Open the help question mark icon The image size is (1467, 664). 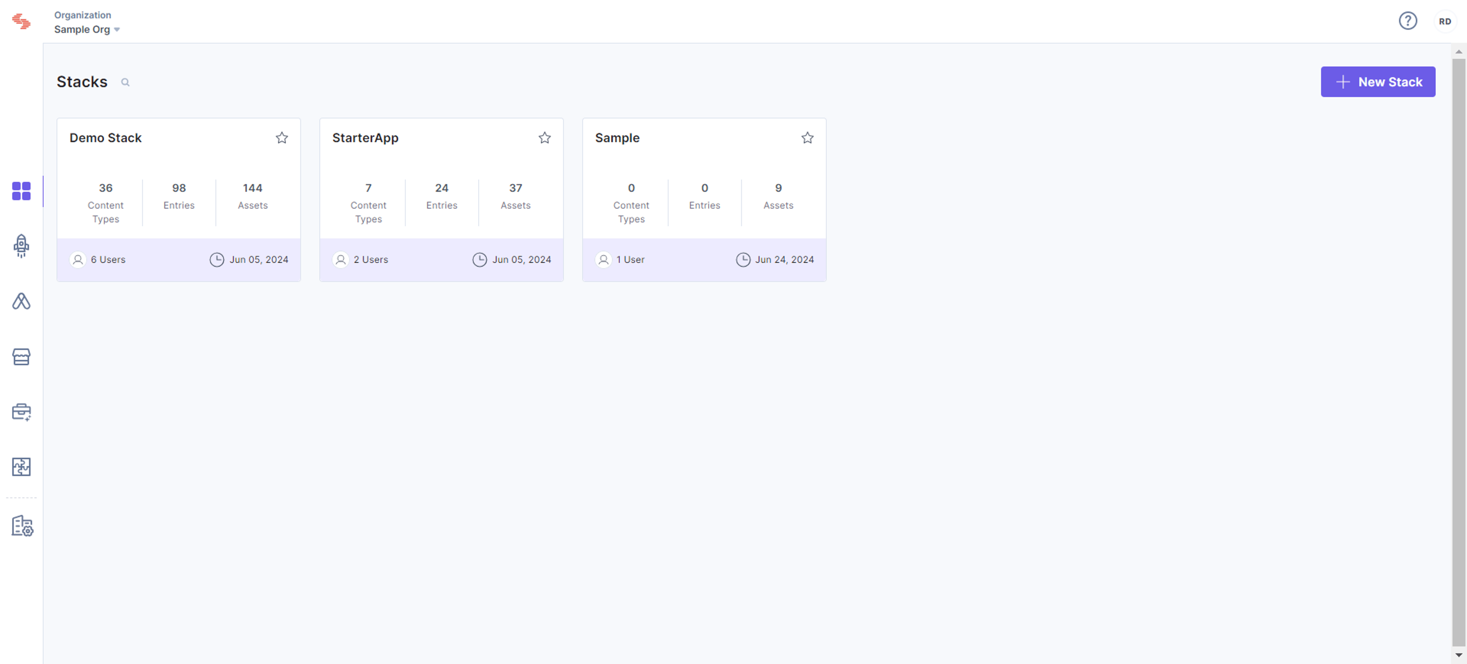pyautogui.click(x=1408, y=21)
